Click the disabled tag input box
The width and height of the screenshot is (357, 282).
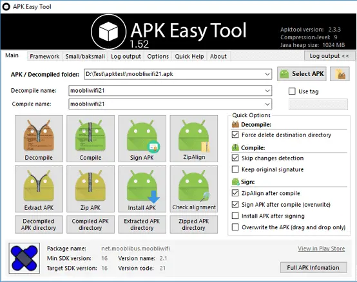(318, 104)
